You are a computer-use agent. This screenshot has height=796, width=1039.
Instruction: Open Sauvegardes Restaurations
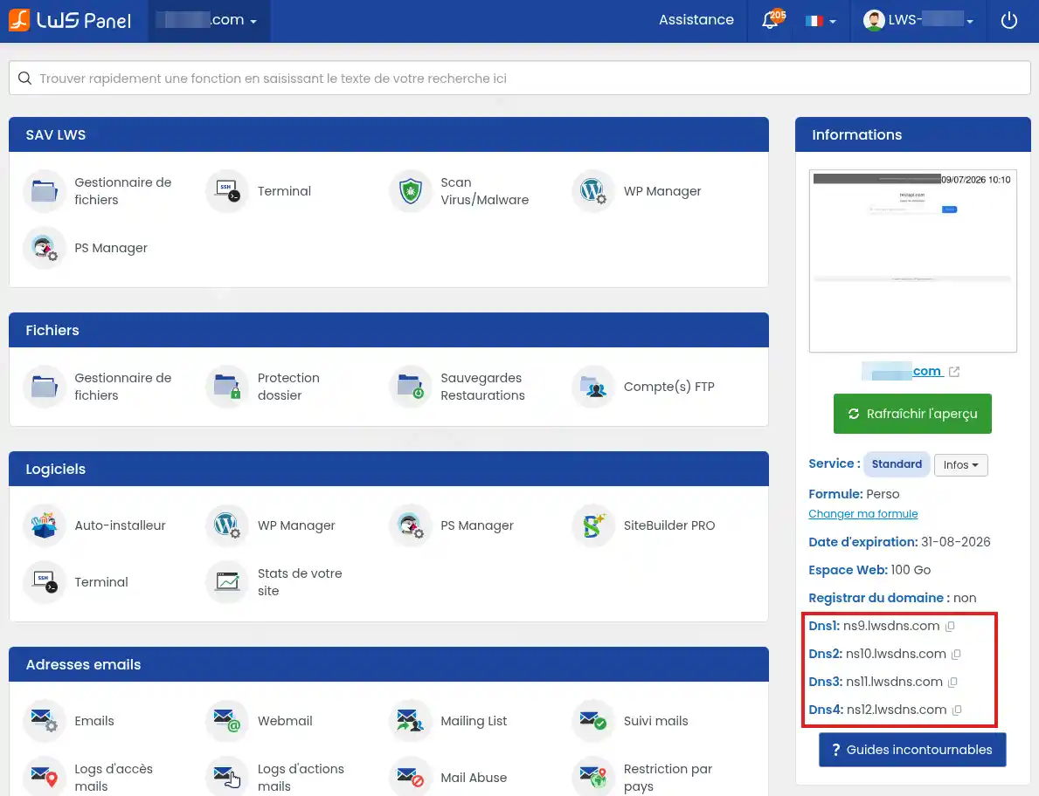(x=458, y=387)
